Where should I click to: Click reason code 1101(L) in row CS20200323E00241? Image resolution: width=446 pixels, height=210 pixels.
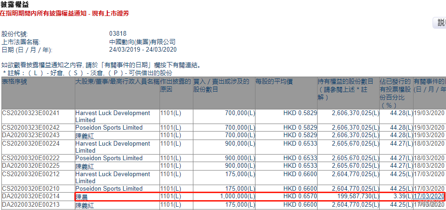(x=171, y=113)
